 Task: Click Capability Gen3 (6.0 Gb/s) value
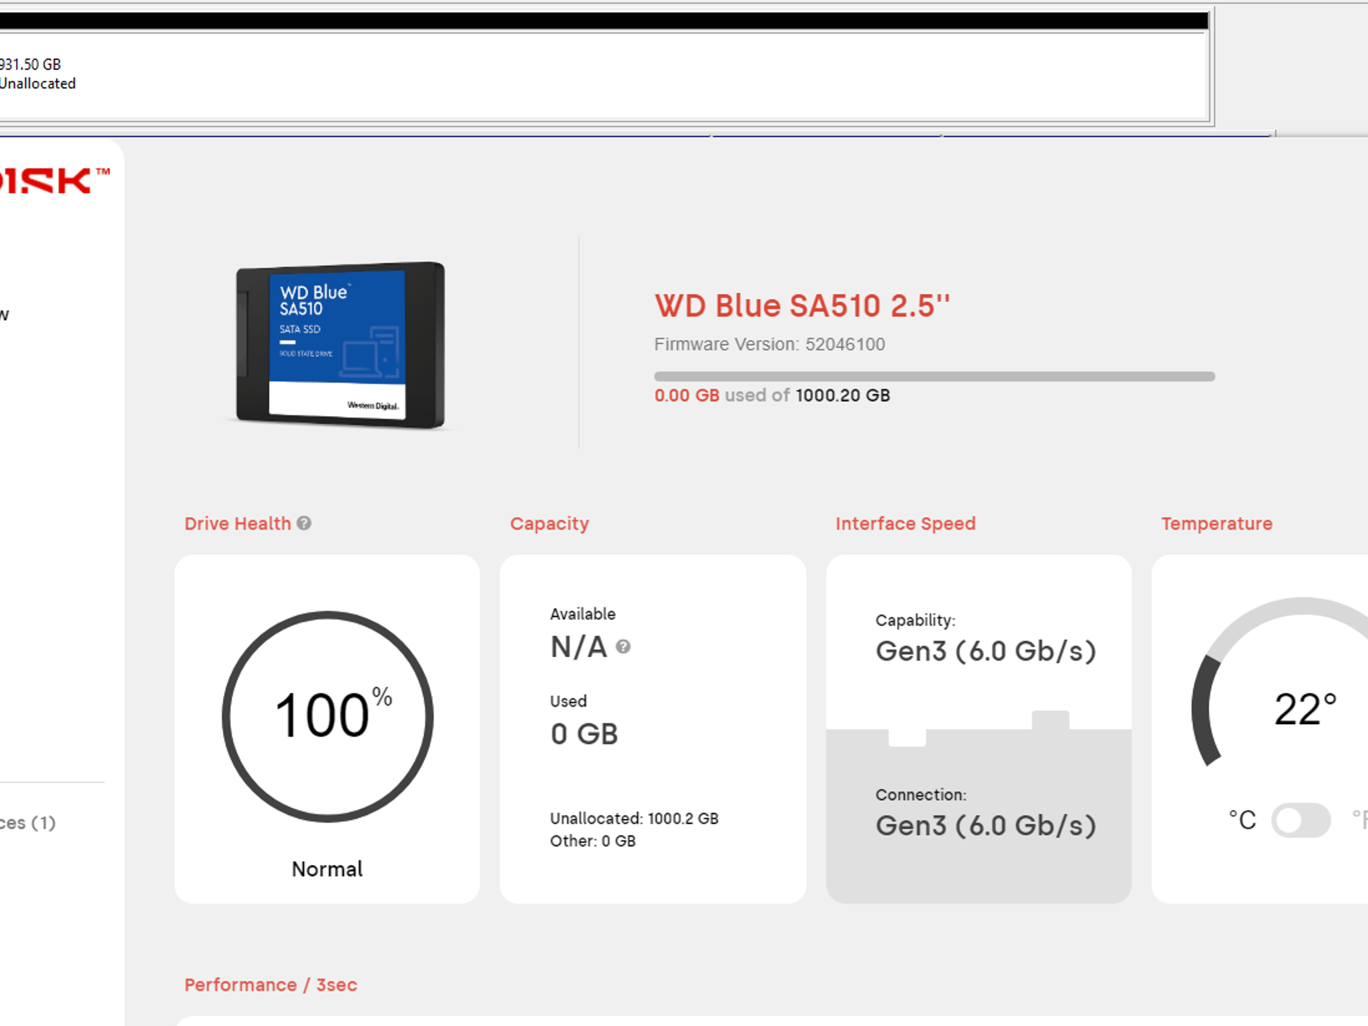(986, 651)
